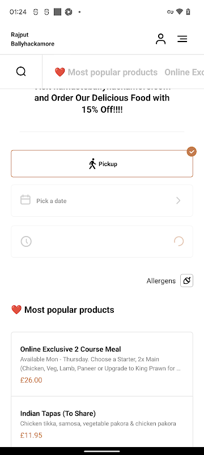Select Indian Tapas (To Share) item
The image size is (204, 455).
[x=102, y=421]
